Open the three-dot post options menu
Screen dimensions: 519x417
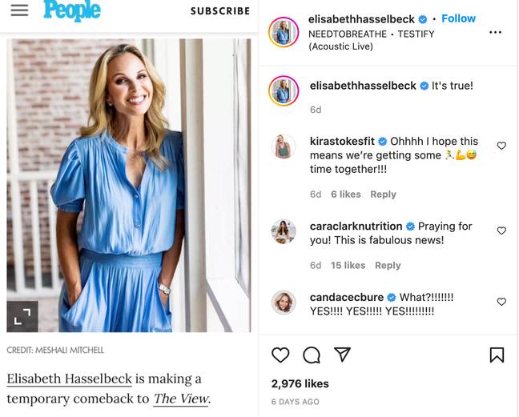(x=495, y=32)
